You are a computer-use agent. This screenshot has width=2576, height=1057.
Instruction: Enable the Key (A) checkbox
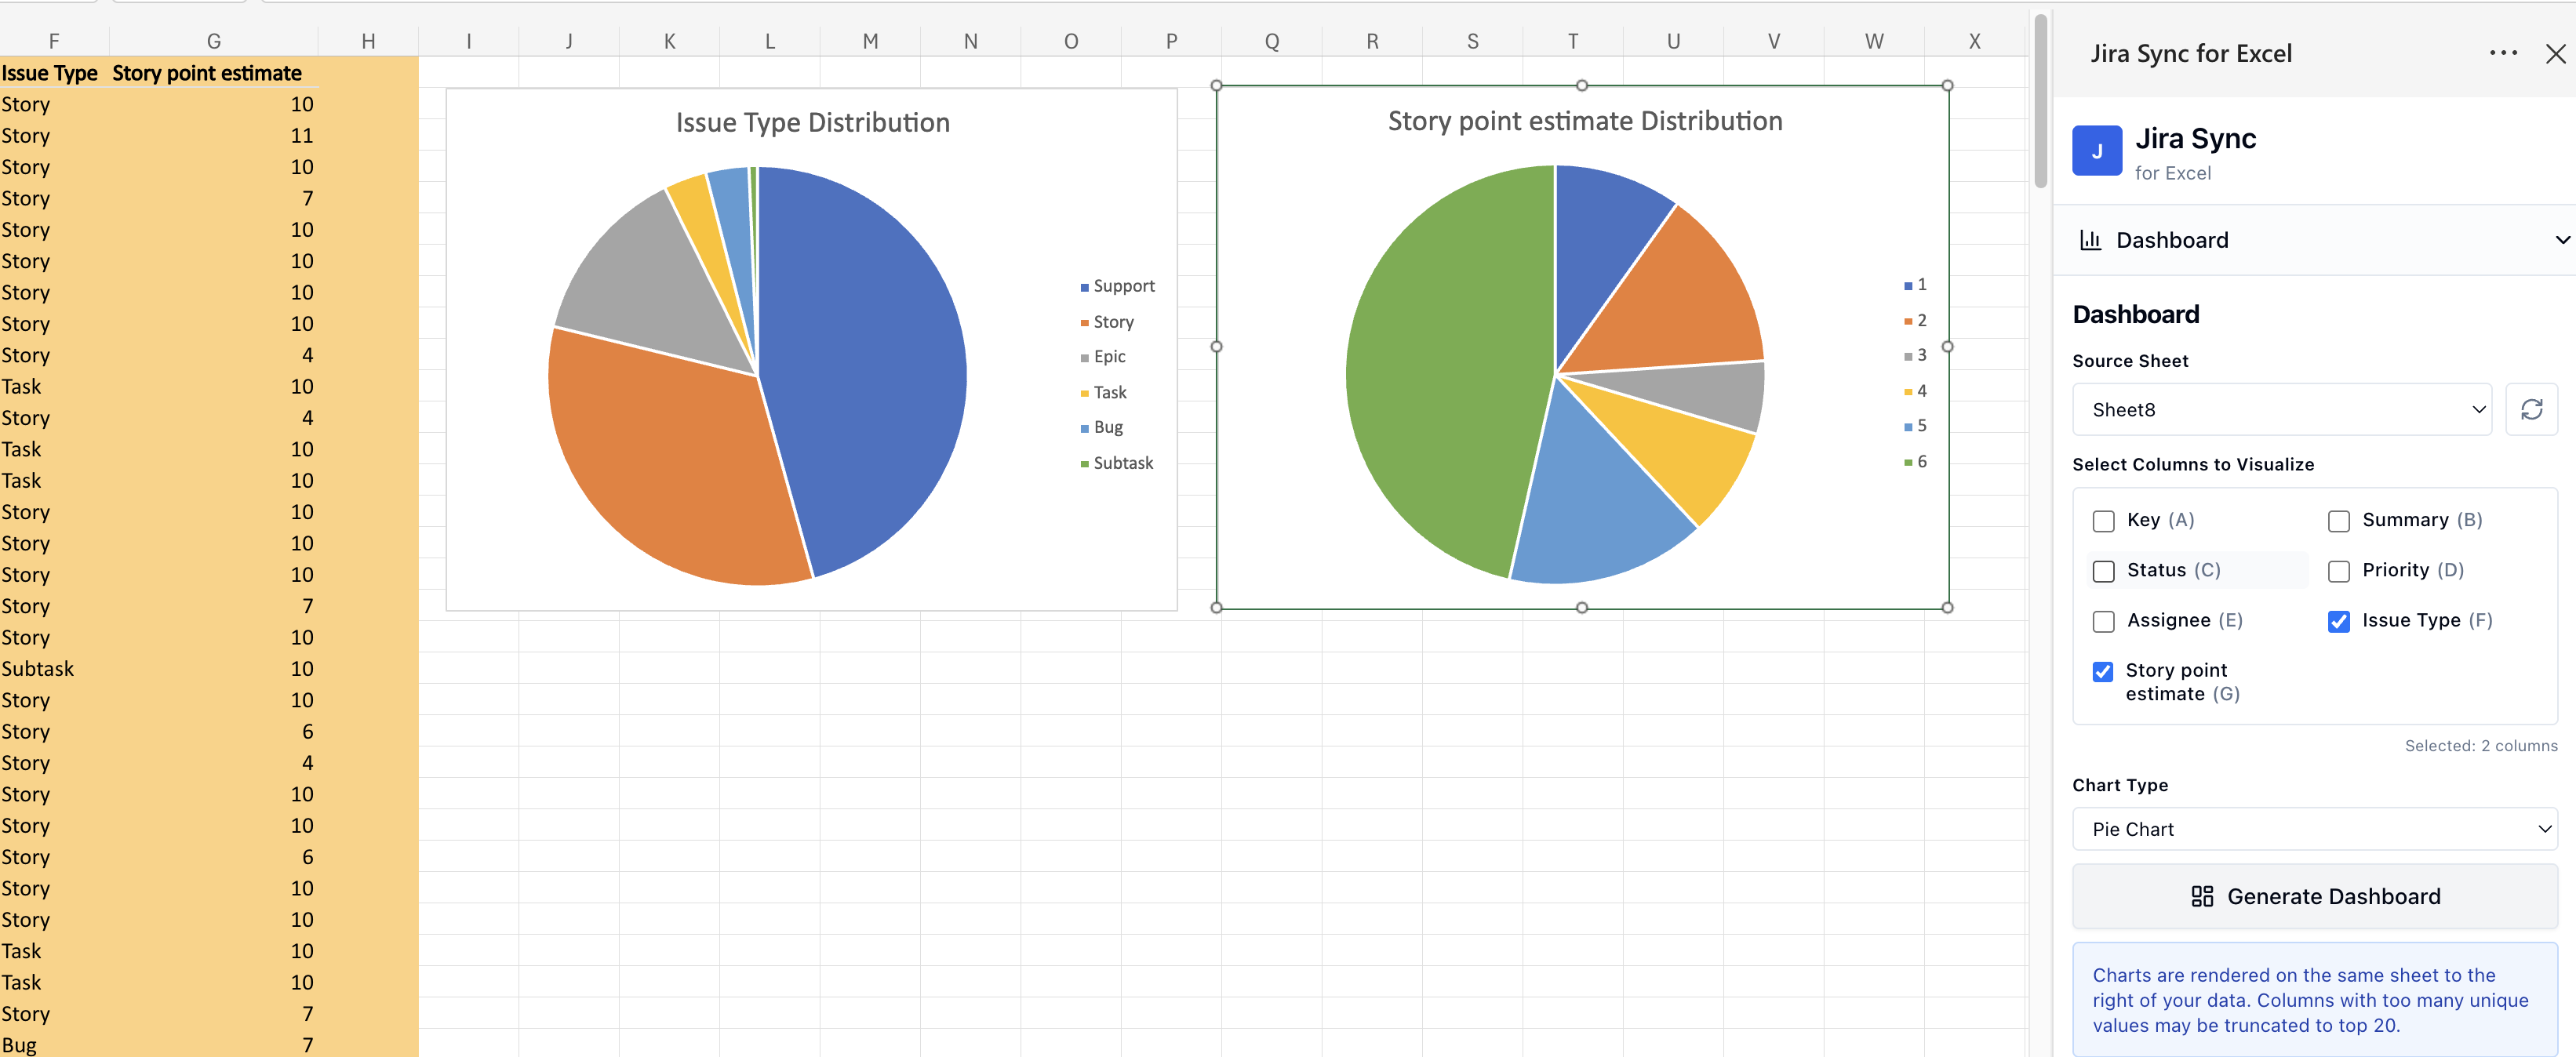(2105, 520)
